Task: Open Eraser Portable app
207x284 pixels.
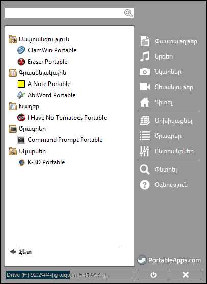Action: pos(42,62)
